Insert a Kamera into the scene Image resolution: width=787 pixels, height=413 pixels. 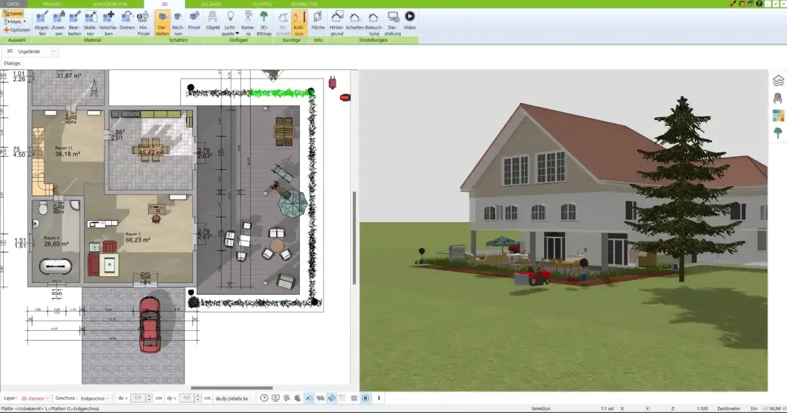pyautogui.click(x=247, y=23)
